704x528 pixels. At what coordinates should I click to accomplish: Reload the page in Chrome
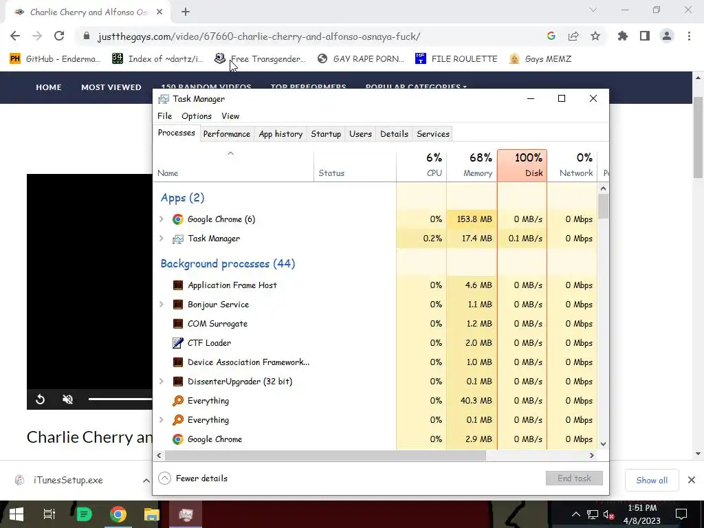[59, 36]
